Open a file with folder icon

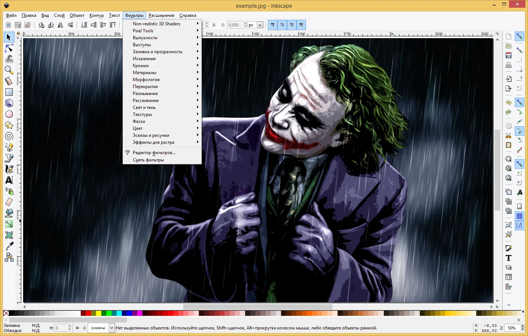pyautogui.click(x=508, y=46)
